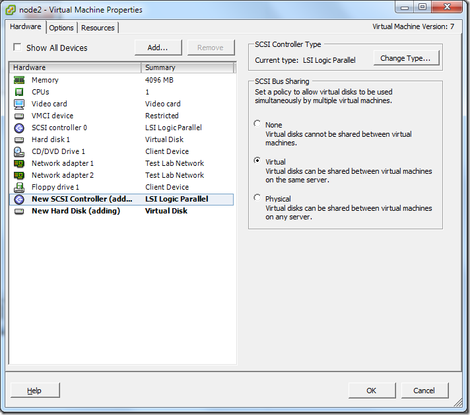Click the 4096 MB memory summary

click(x=159, y=80)
